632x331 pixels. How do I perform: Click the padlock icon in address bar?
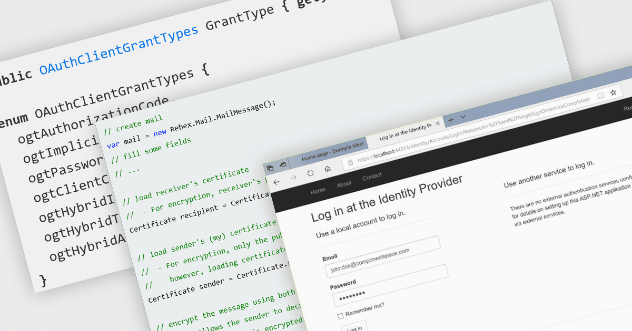point(350,162)
